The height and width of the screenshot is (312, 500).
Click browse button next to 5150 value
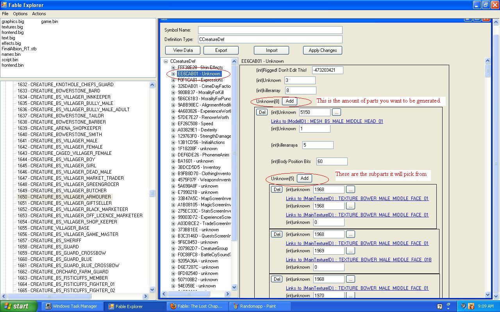tap(336, 112)
